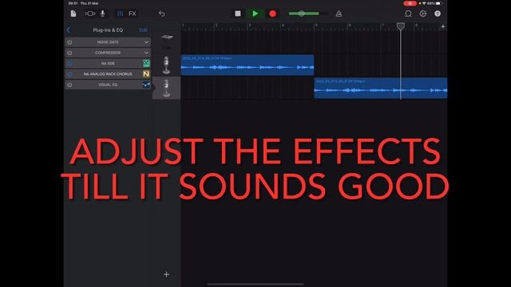Tap Edit in Plug-ins & EQ header

tap(143, 30)
